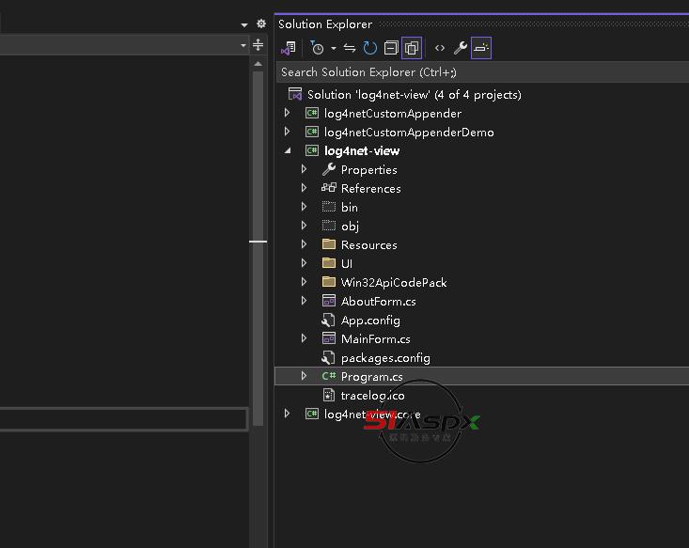Click the config icon of App.config
Image resolution: width=689 pixels, height=548 pixels.
(x=328, y=320)
